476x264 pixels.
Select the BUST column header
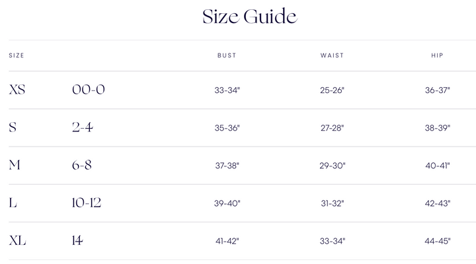(227, 55)
